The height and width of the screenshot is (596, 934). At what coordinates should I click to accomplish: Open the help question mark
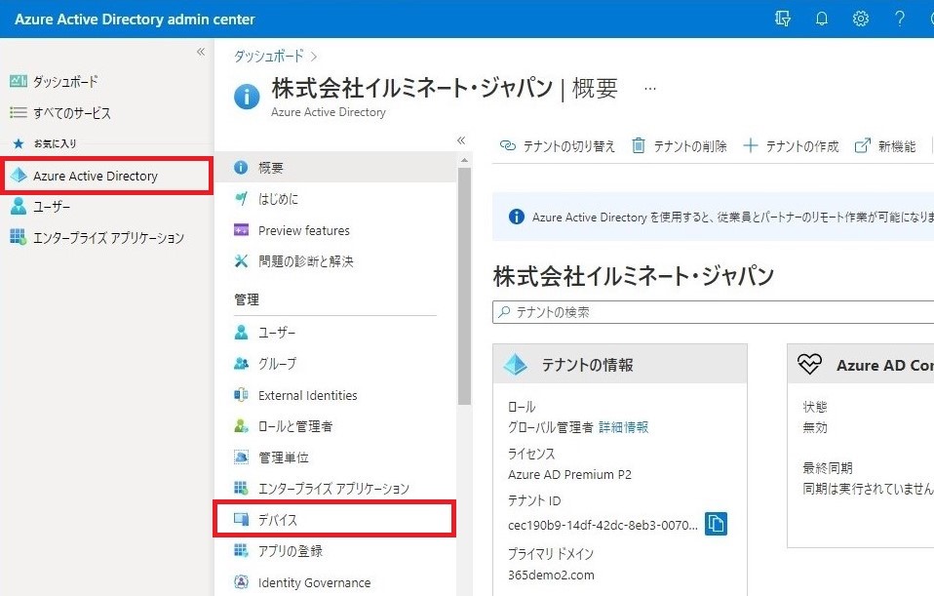[900, 20]
